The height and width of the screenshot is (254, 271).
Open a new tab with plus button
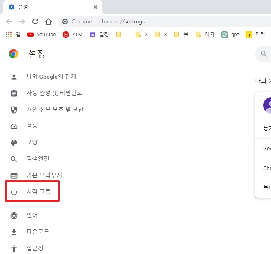[x=111, y=7]
